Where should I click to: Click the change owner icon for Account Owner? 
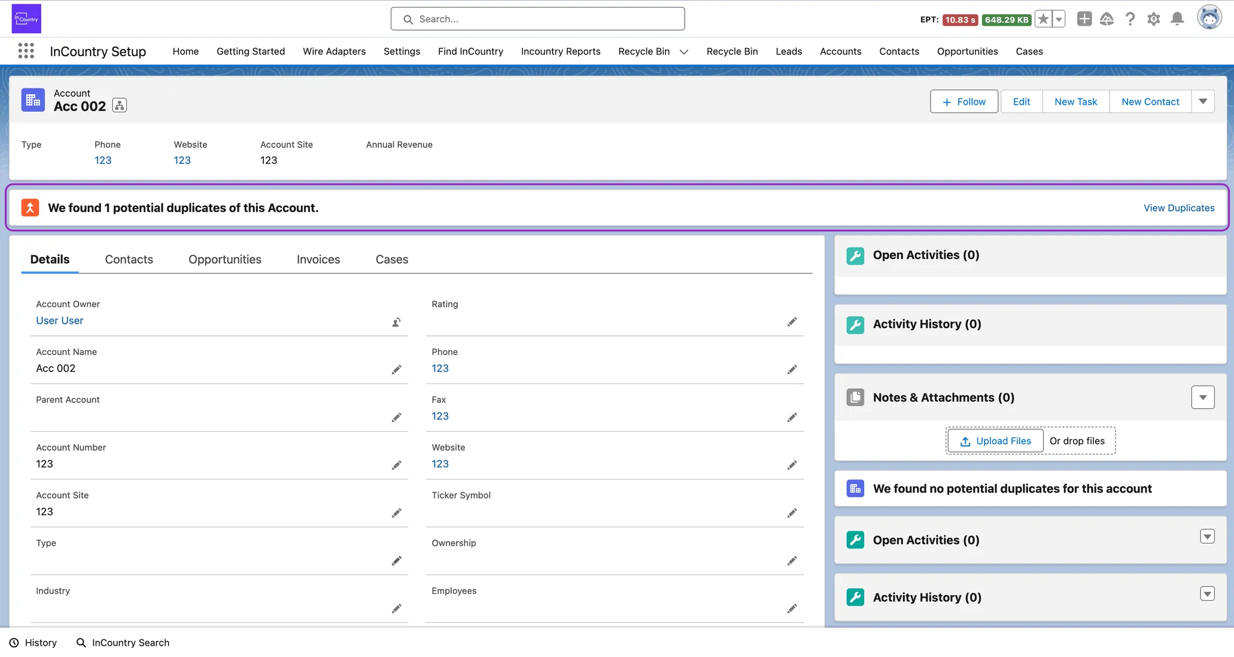point(396,322)
